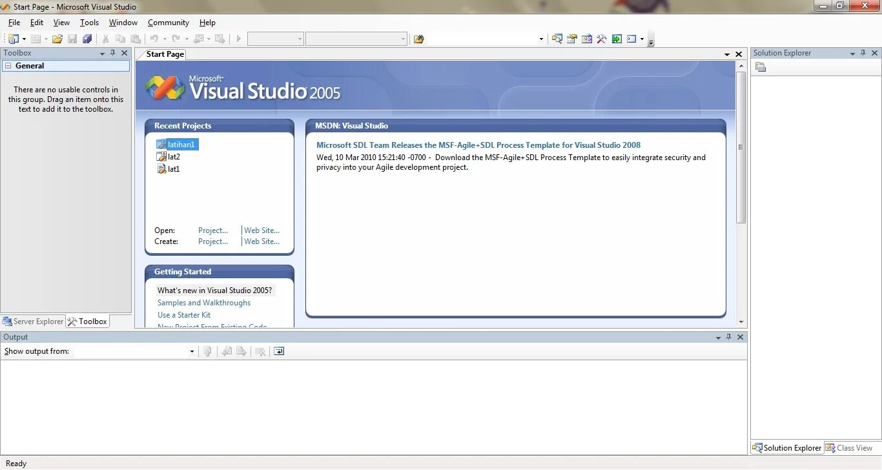Click the Add New Item toolbar icon
Image resolution: width=882 pixels, height=470 pixels.
pos(36,39)
